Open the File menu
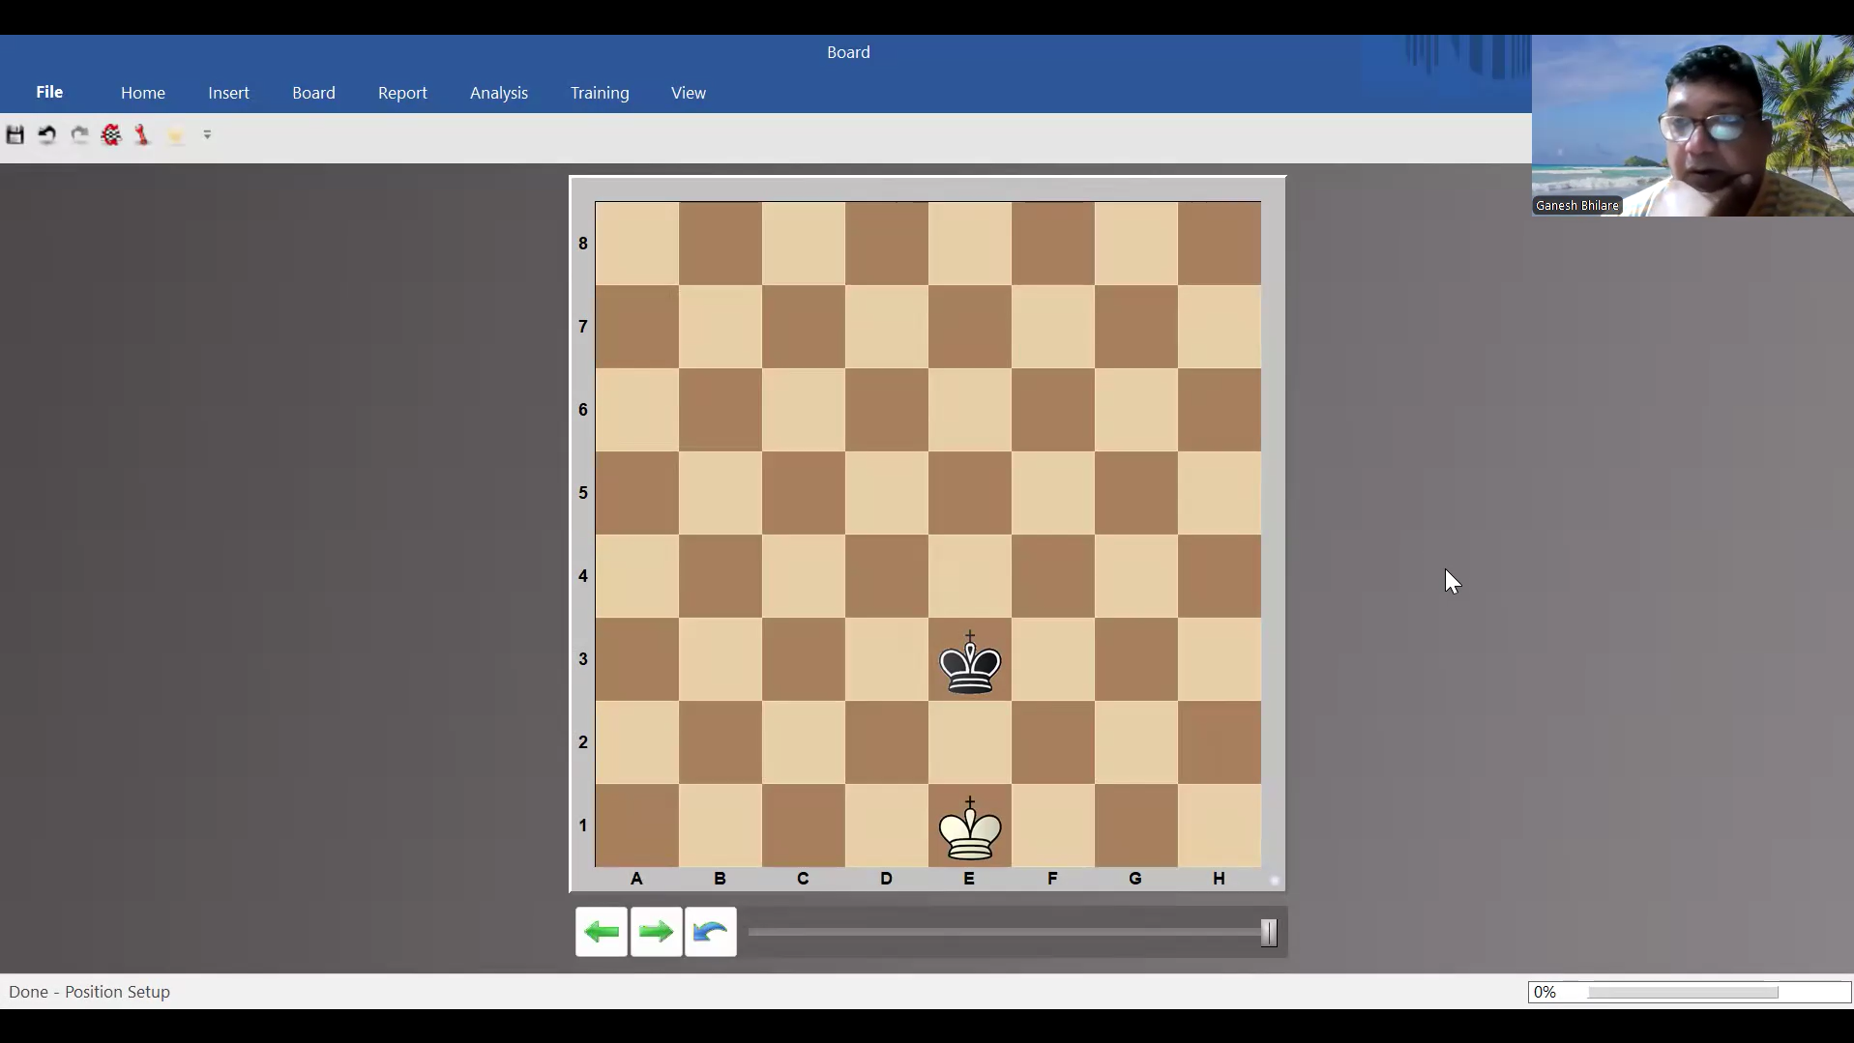This screenshot has width=1854, height=1043. (x=49, y=92)
